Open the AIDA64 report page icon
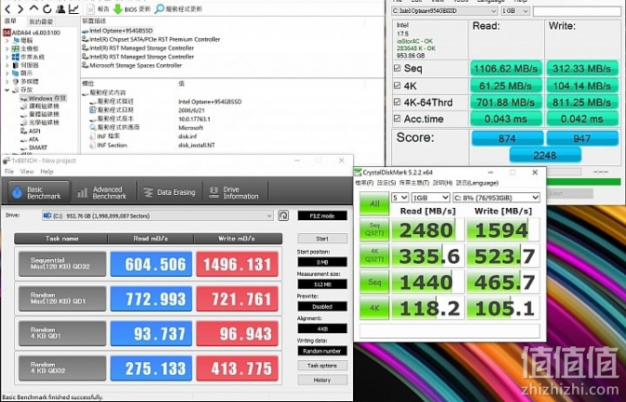This screenshot has width=626, height=402. coord(91,8)
